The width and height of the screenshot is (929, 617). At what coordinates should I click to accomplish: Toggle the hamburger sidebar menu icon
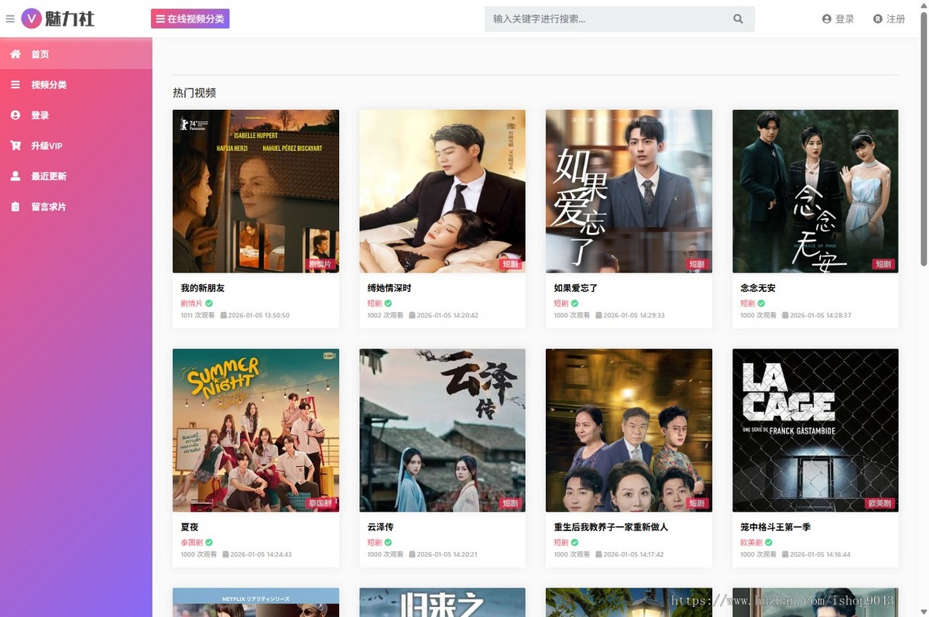coord(10,19)
